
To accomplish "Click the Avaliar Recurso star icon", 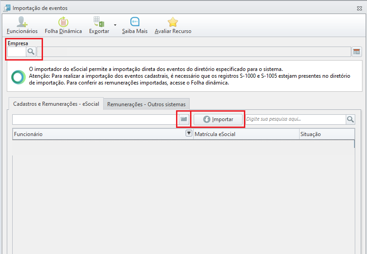I will click(x=173, y=22).
